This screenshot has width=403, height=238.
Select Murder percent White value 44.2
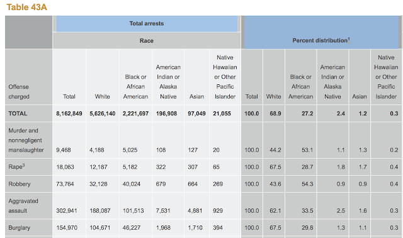tap(275, 150)
